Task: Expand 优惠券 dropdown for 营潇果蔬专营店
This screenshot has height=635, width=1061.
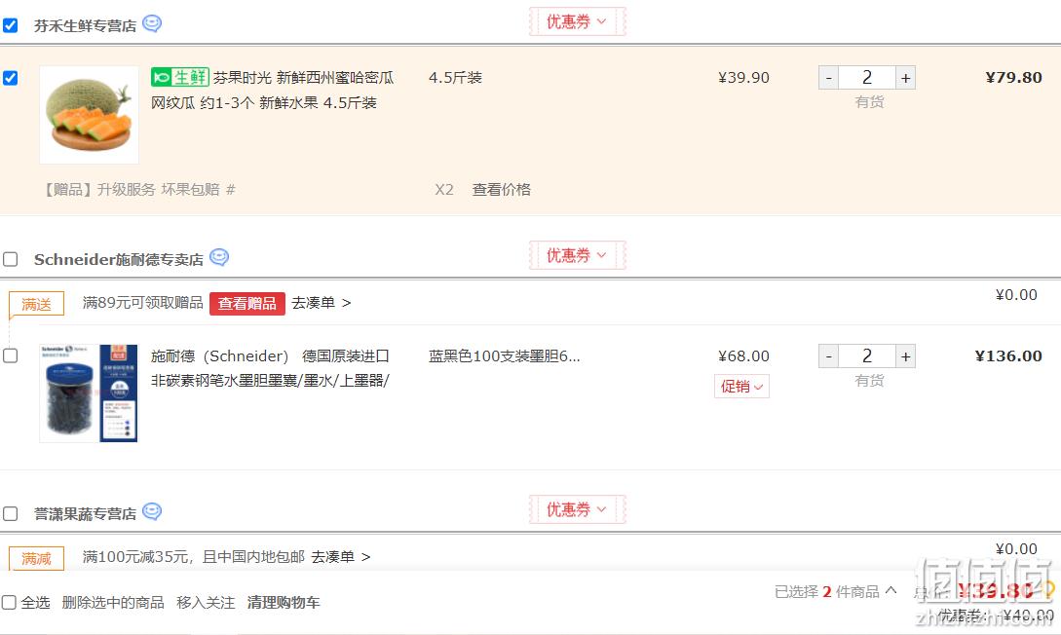Action: pyautogui.click(x=577, y=510)
